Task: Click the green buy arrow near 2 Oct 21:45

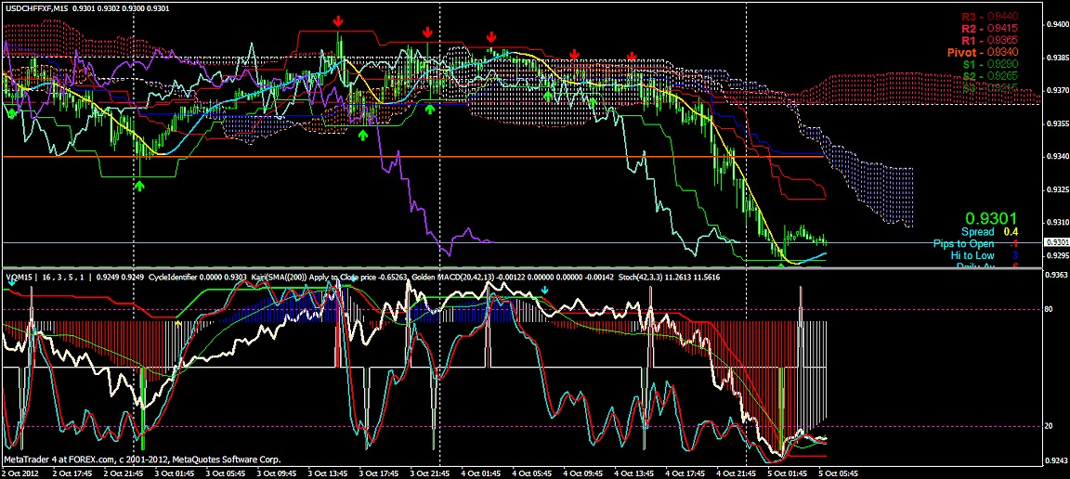Action: (139, 186)
